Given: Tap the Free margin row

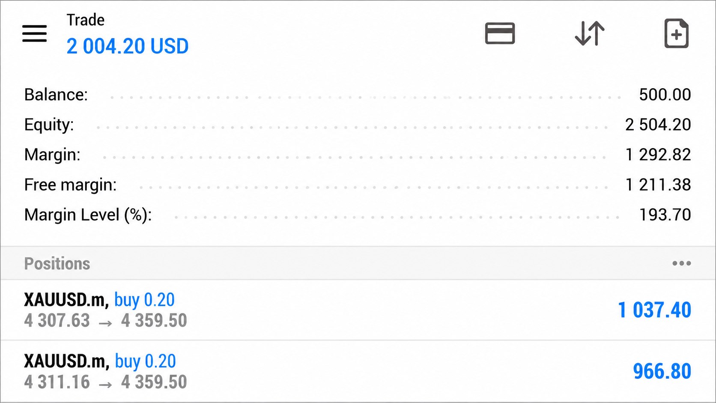Looking at the screenshot, I should tap(358, 185).
